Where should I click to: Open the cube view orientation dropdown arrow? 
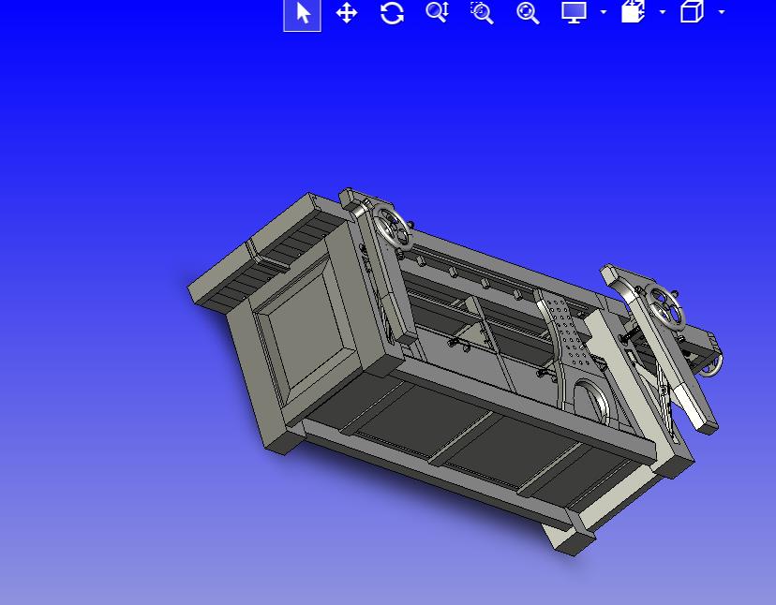[722, 12]
